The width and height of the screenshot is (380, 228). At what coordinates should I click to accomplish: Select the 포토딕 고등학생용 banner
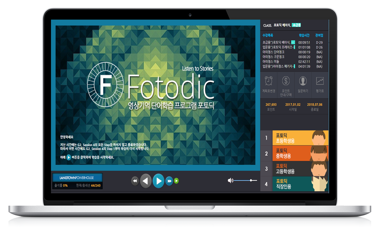pos(300,169)
